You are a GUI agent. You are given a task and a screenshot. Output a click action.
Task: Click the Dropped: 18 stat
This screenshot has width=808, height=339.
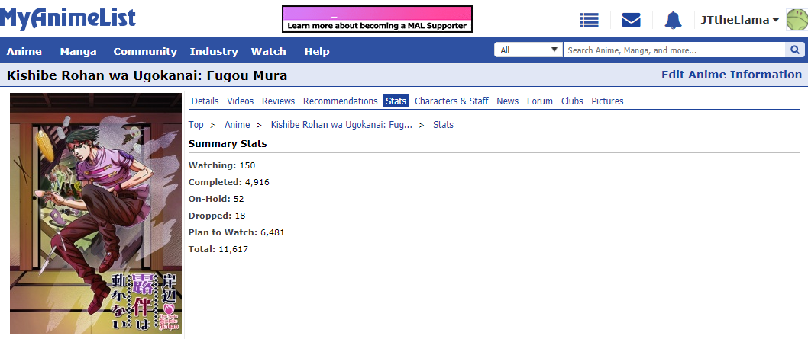coord(216,216)
